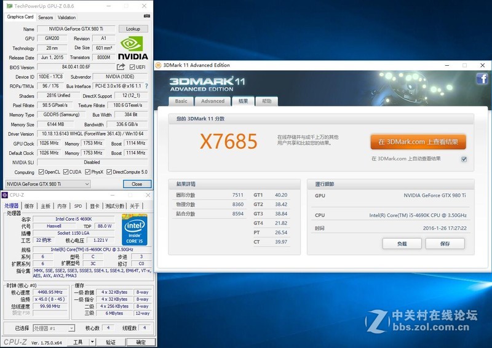This screenshot has height=348, width=492.
Task: Click the 工具 button in CPU-Z
Action: point(78,342)
